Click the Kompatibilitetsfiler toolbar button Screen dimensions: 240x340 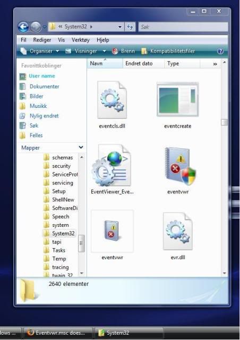point(168,51)
